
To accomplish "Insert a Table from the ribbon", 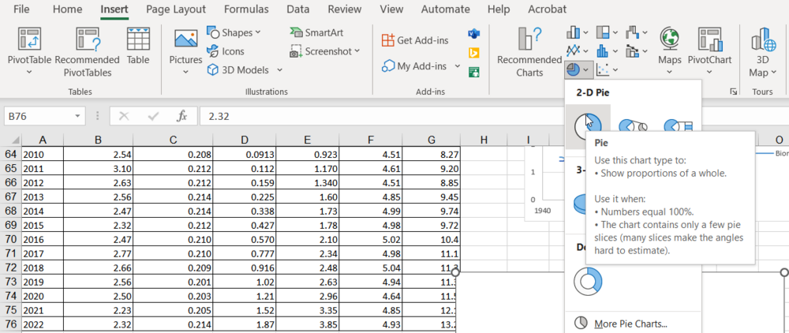I will point(138,47).
